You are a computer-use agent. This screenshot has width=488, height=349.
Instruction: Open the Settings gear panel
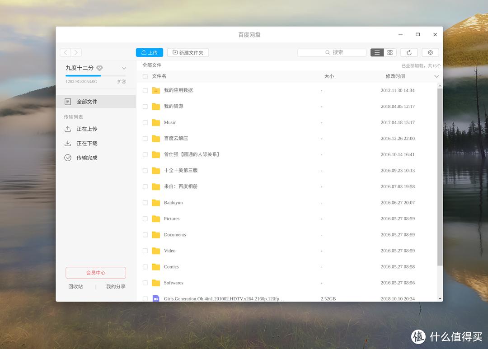click(x=430, y=52)
